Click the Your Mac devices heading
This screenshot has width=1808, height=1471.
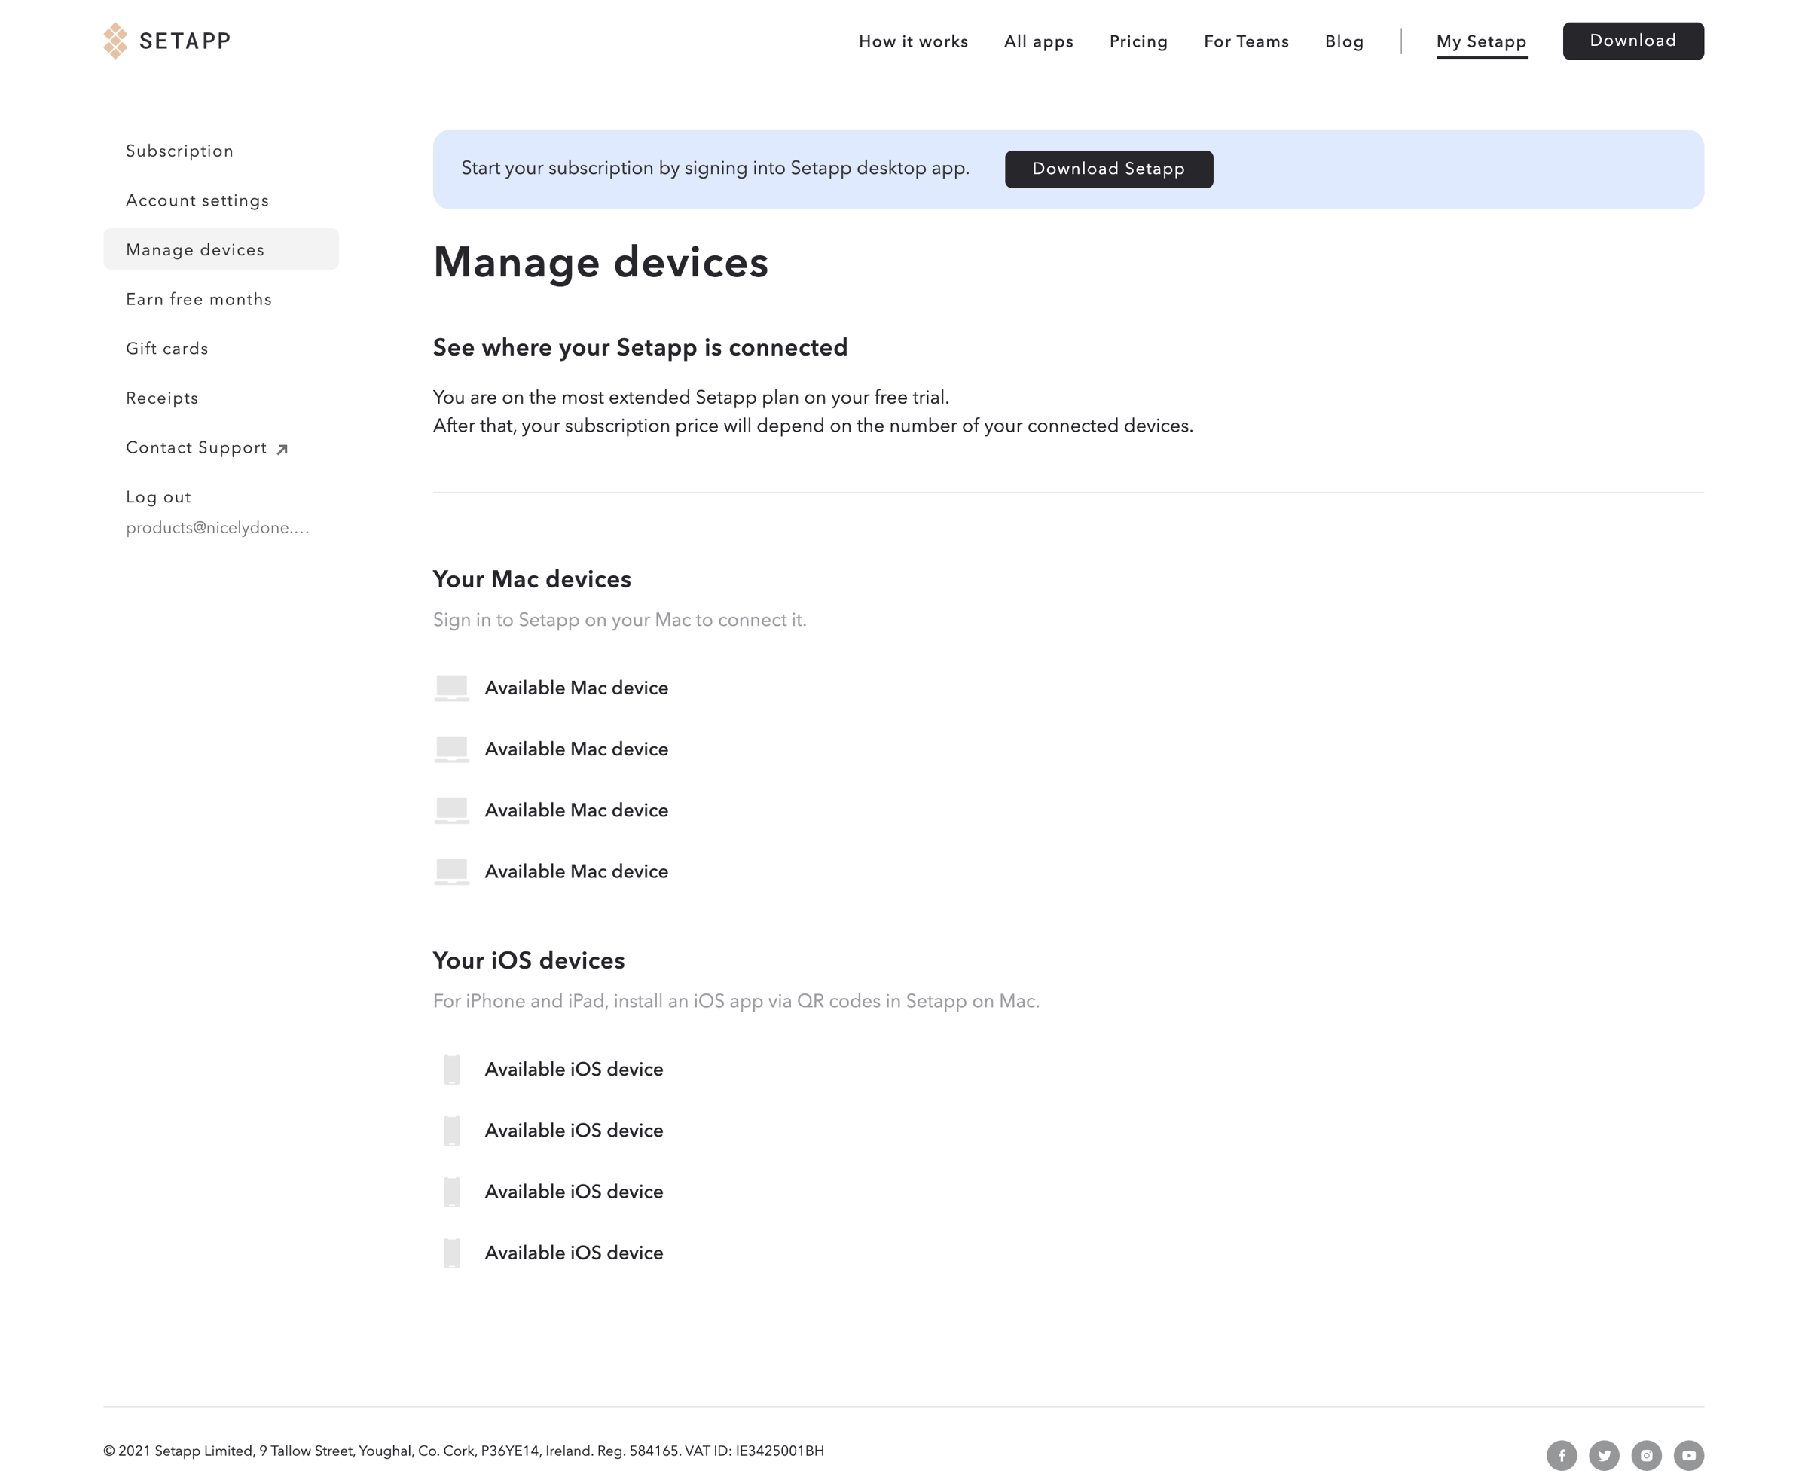(x=531, y=578)
